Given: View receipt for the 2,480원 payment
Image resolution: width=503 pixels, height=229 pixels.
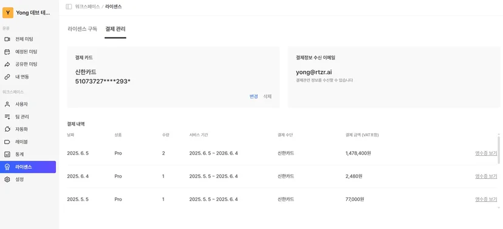Looking at the screenshot, I should click(x=485, y=176).
